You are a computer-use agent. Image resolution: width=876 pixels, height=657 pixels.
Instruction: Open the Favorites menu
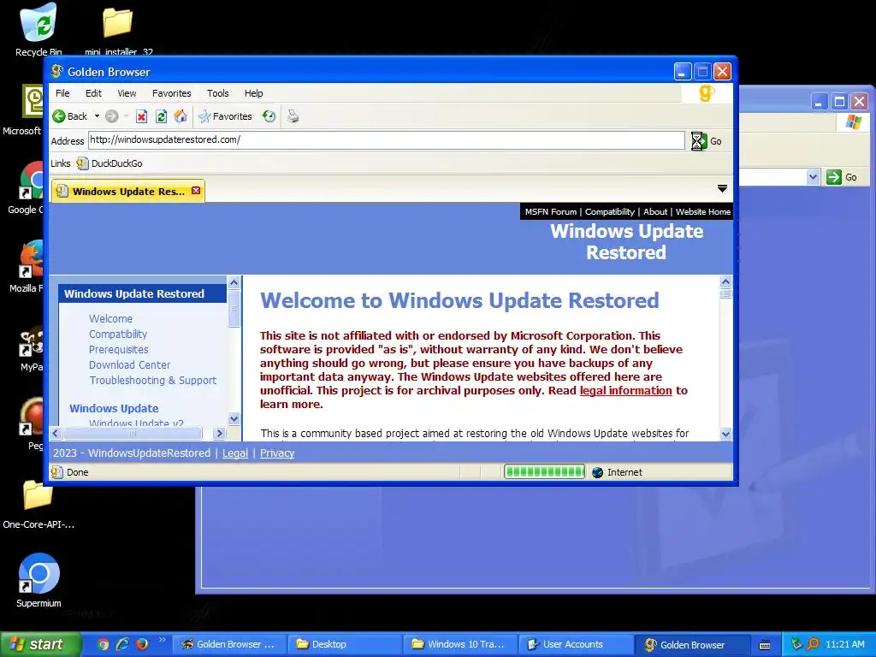pyautogui.click(x=171, y=93)
